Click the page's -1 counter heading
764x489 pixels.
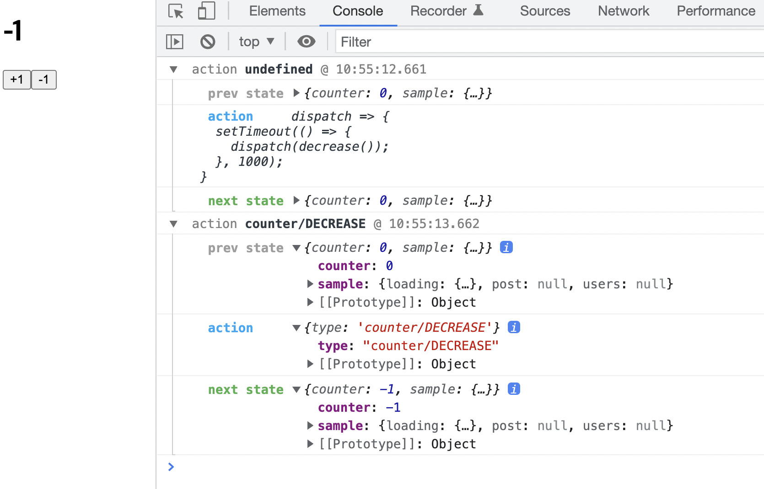coord(13,31)
